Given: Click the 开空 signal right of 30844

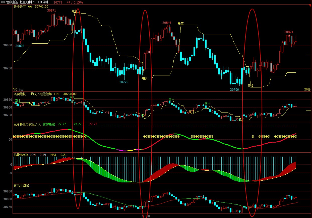Looking at the screenshot, I should point(180,24).
